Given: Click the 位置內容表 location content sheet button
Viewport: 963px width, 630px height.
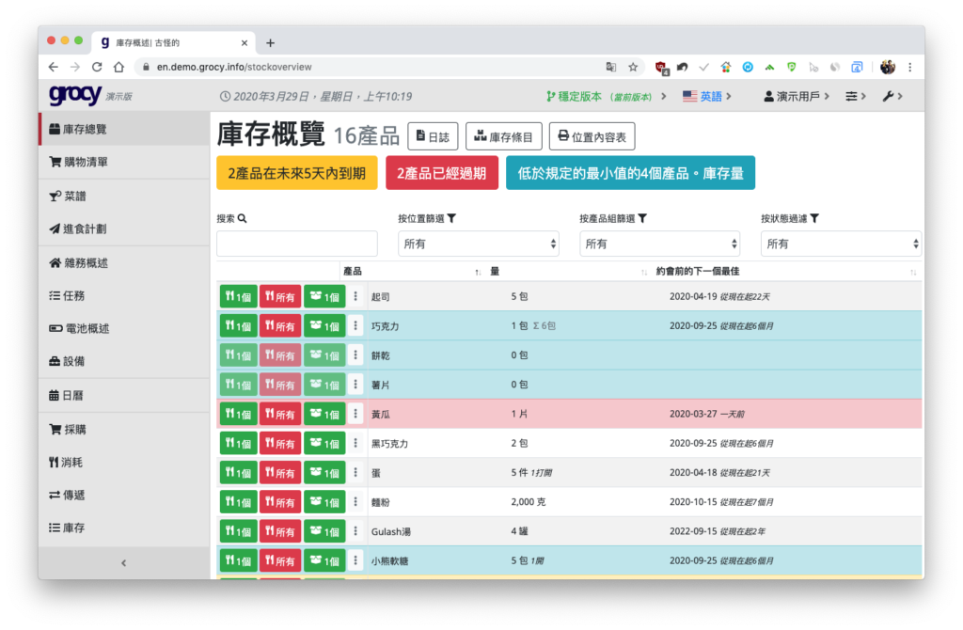Looking at the screenshot, I should [x=592, y=136].
